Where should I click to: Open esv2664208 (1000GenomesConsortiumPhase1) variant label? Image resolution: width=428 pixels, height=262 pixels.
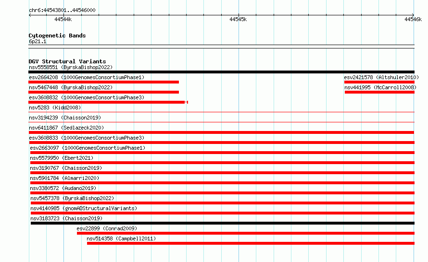(x=87, y=77)
